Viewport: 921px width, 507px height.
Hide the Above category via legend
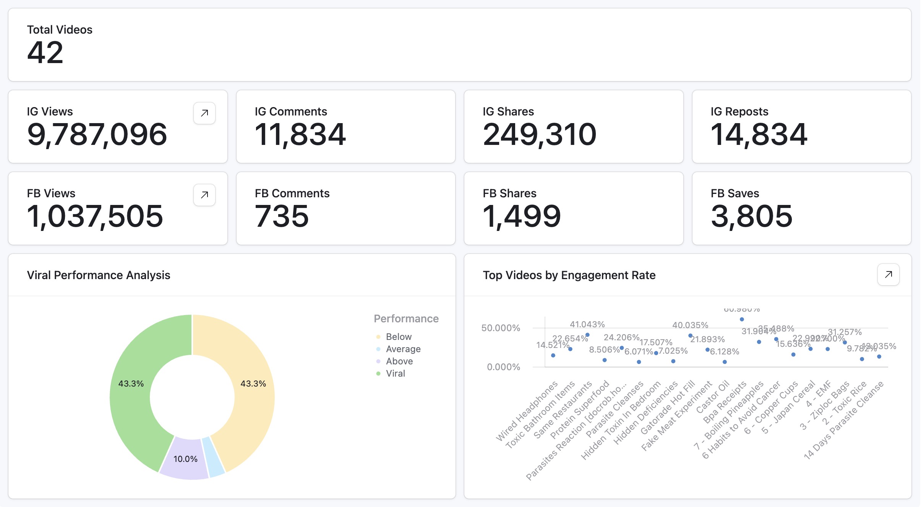coord(399,361)
